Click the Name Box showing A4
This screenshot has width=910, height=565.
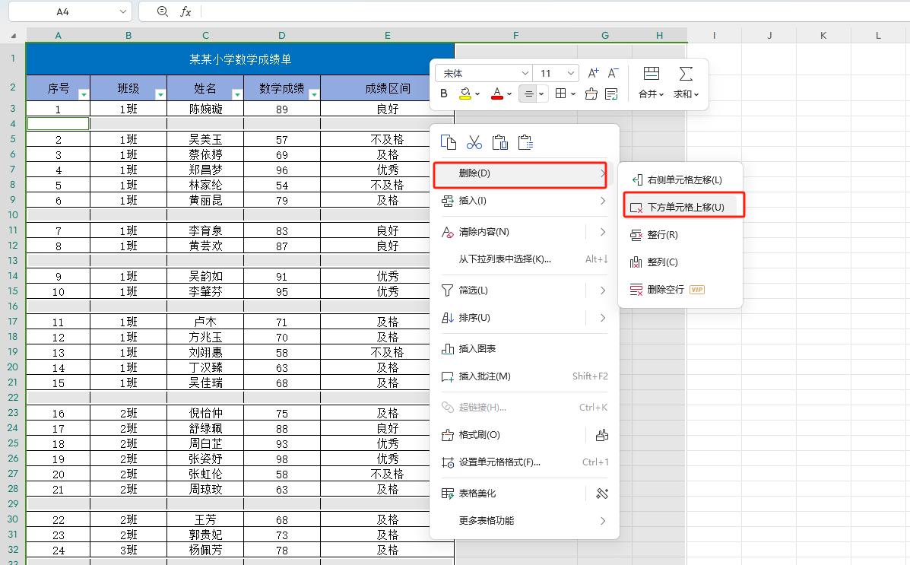[62, 11]
